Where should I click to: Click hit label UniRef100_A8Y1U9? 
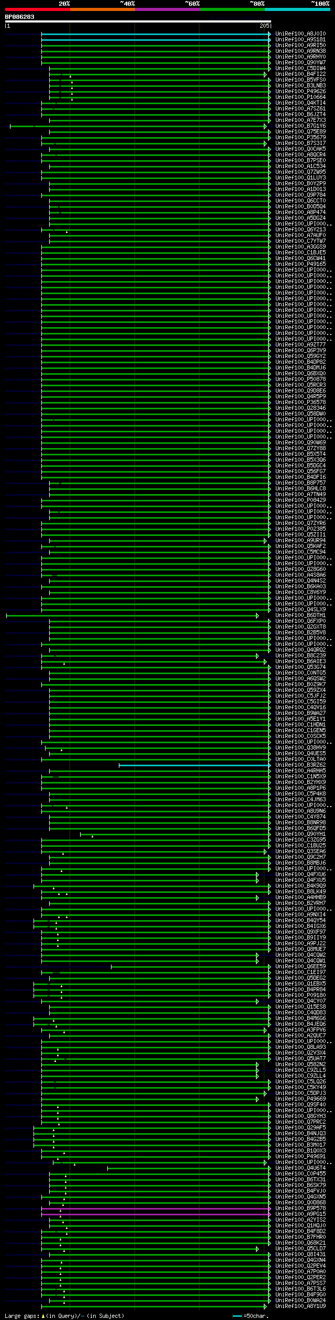coord(300,1306)
